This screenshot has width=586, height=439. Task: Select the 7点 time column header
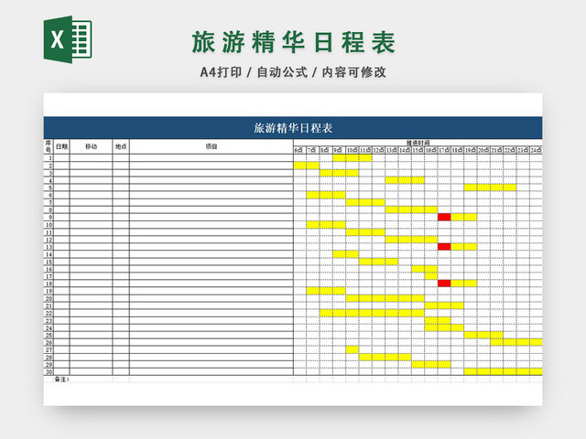[313, 150]
